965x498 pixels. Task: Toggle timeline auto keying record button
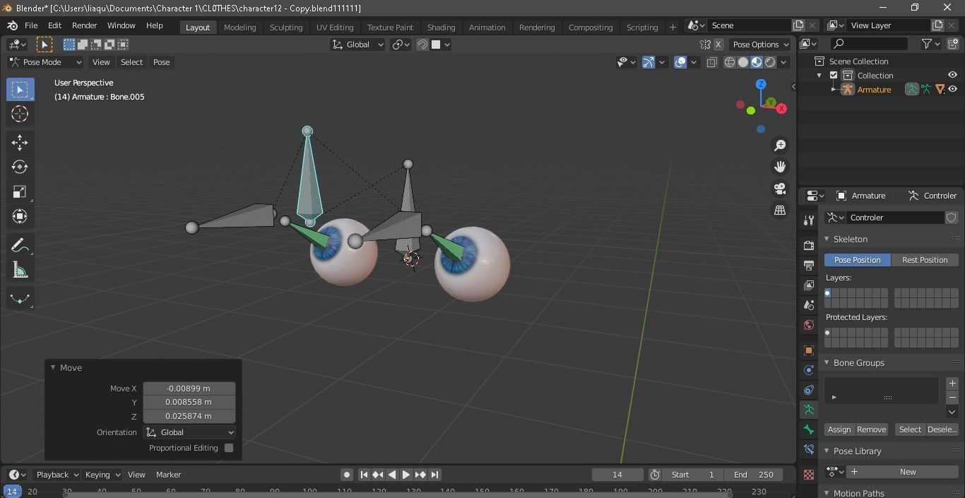point(347,475)
